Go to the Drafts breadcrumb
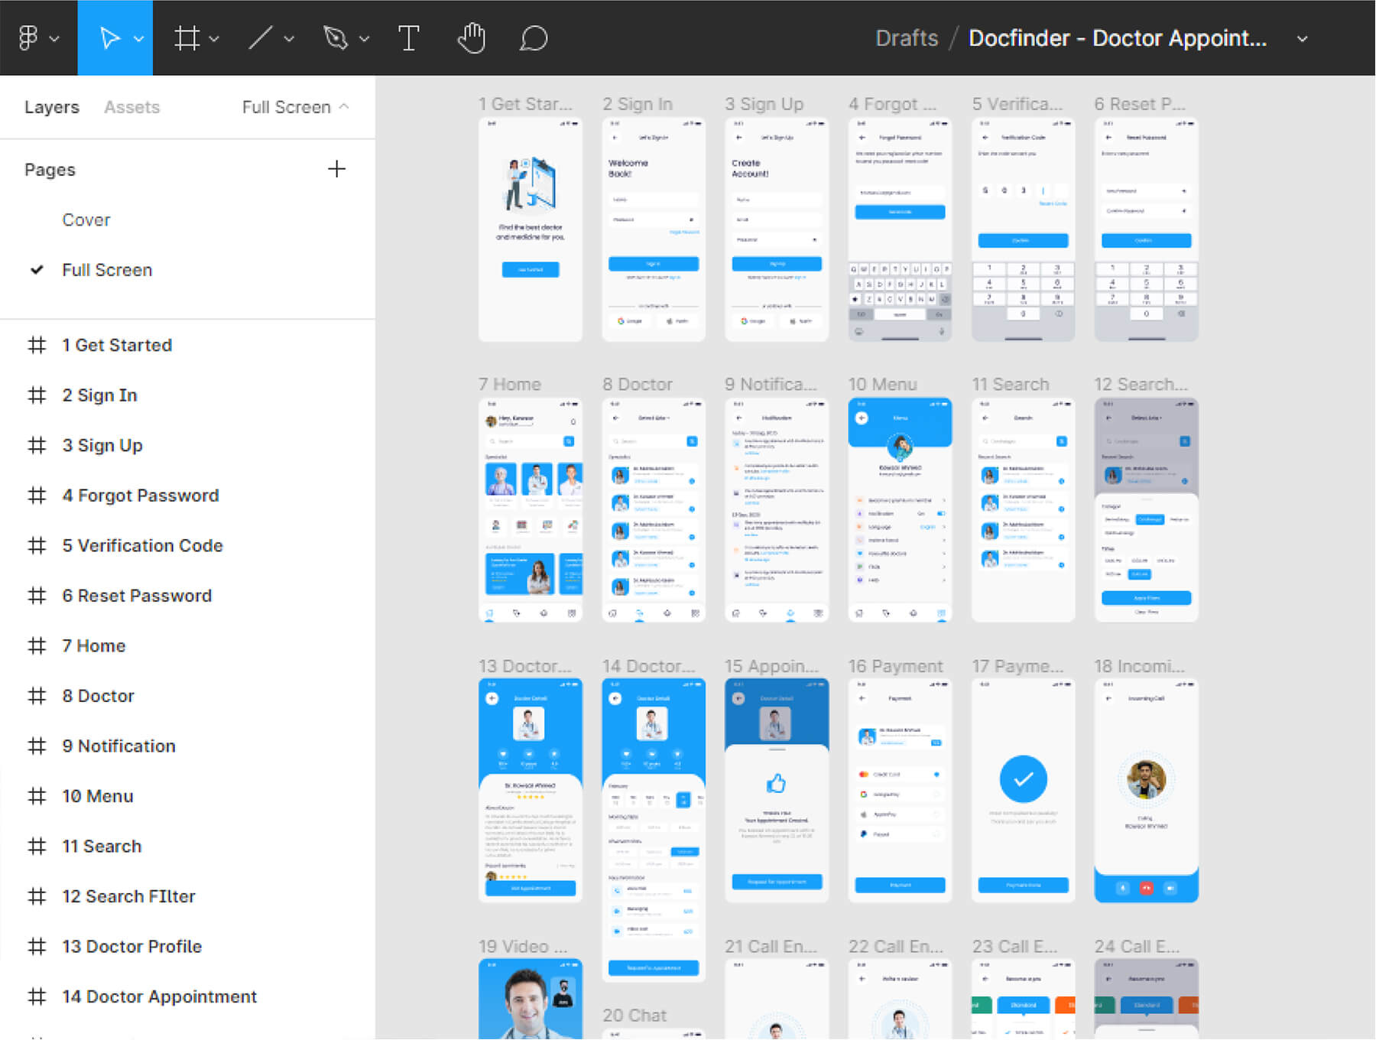The height and width of the screenshot is (1040, 1376). tap(906, 38)
